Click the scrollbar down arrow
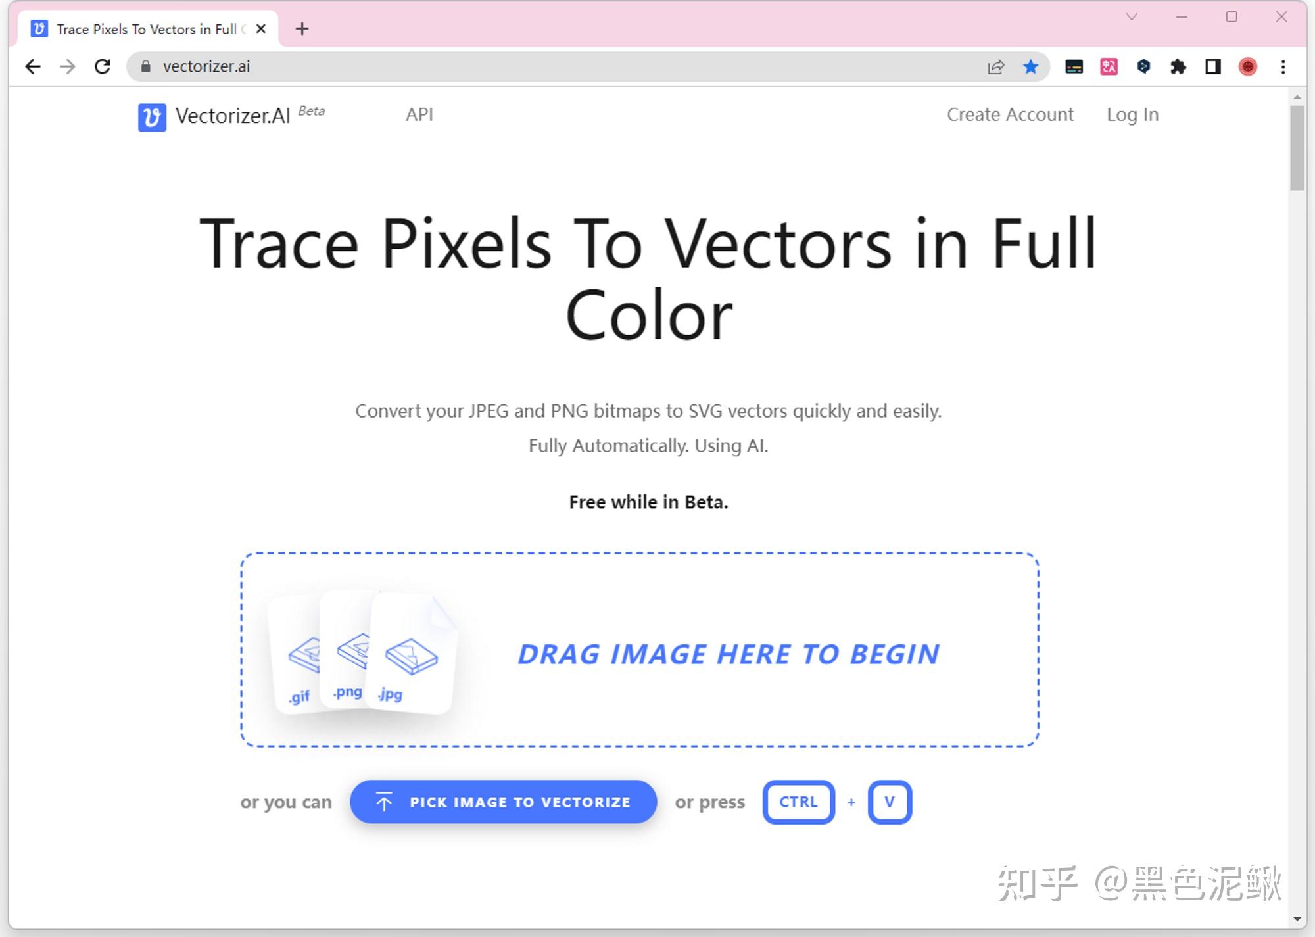Viewport: 1315px width, 937px height. (x=1297, y=919)
